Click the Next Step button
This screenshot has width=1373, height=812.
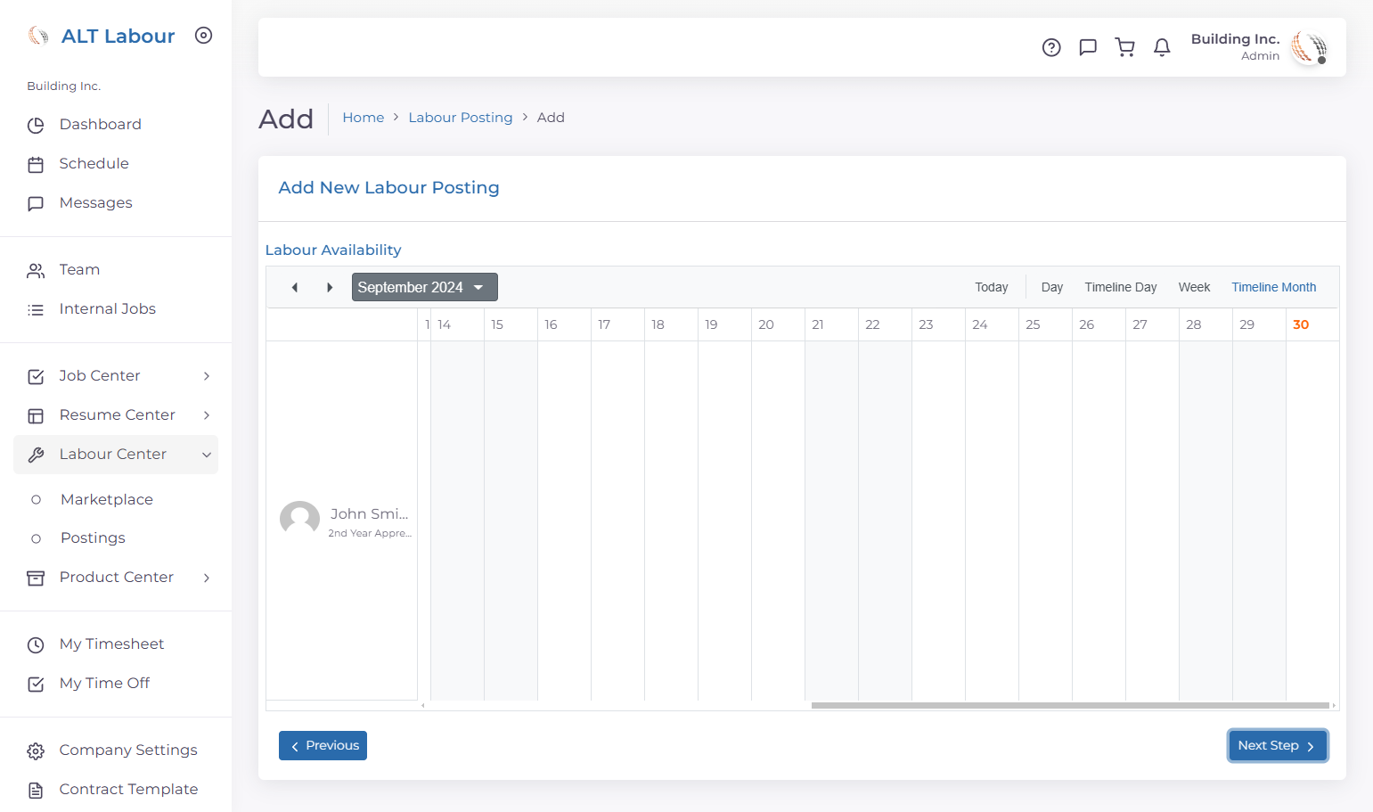(1278, 746)
